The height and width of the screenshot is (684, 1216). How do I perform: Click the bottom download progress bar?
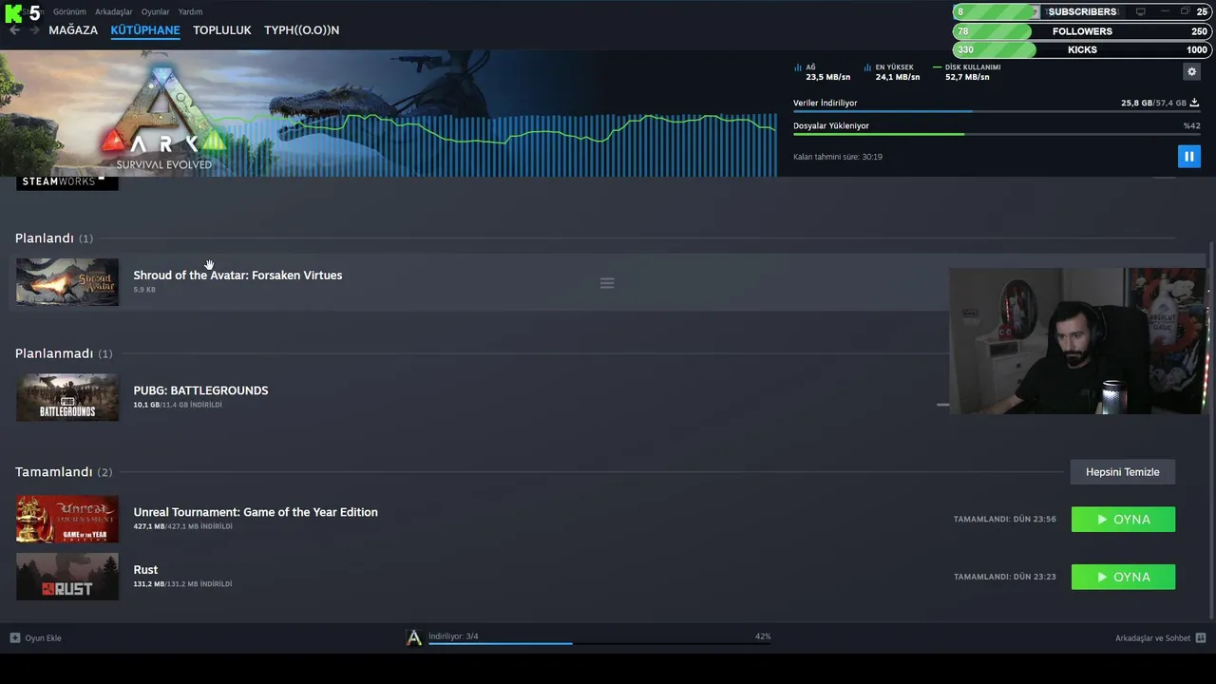click(598, 644)
